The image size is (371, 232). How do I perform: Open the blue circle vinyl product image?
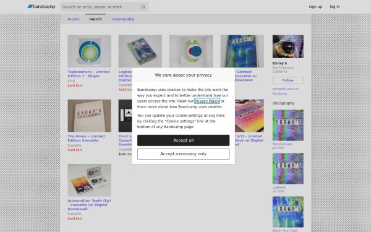click(x=191, y=51)
